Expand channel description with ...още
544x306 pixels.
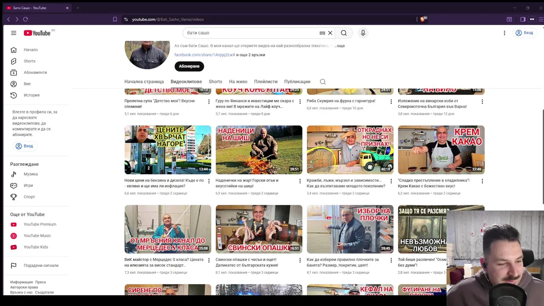click(x=340, y=45)
